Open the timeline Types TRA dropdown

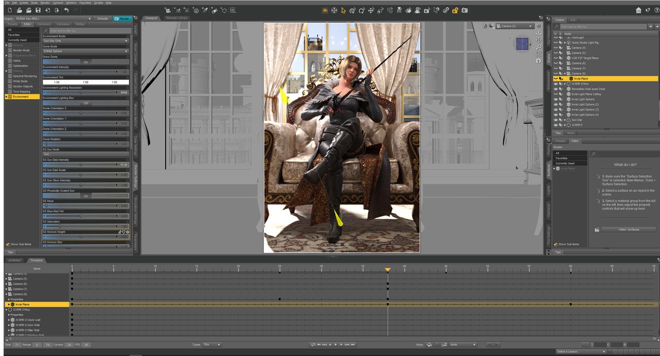[211, 345]
